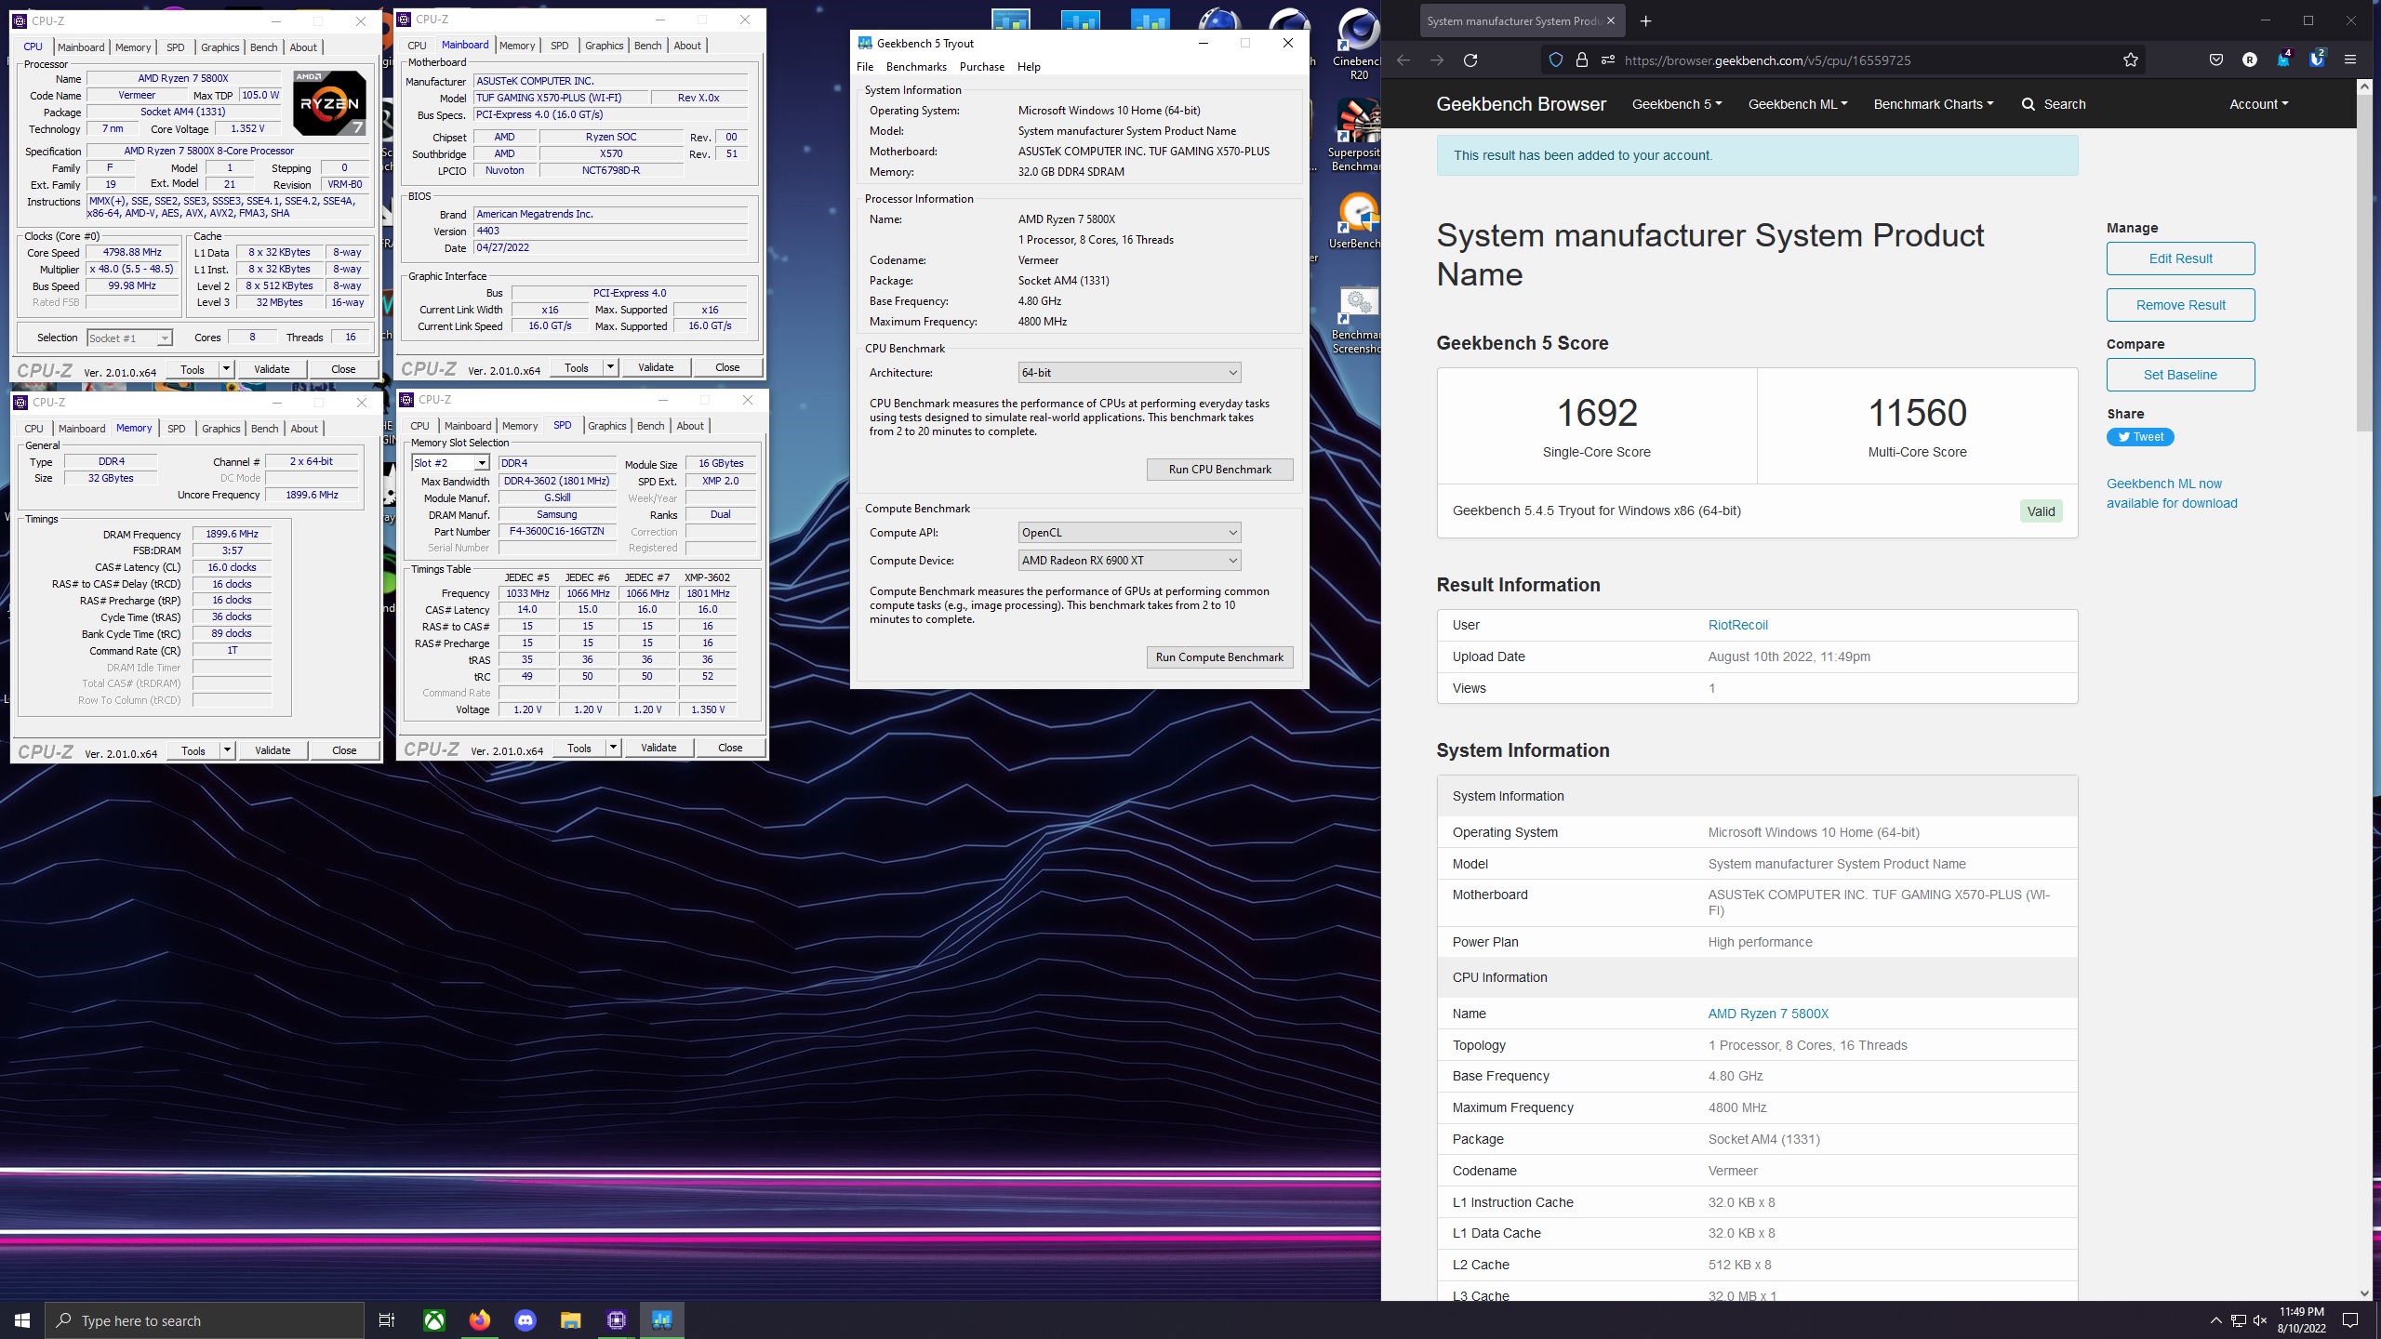2381x1339 pixels.
Task: Unmute using the tray volume icon
Action: [x=2260, y=1320]
